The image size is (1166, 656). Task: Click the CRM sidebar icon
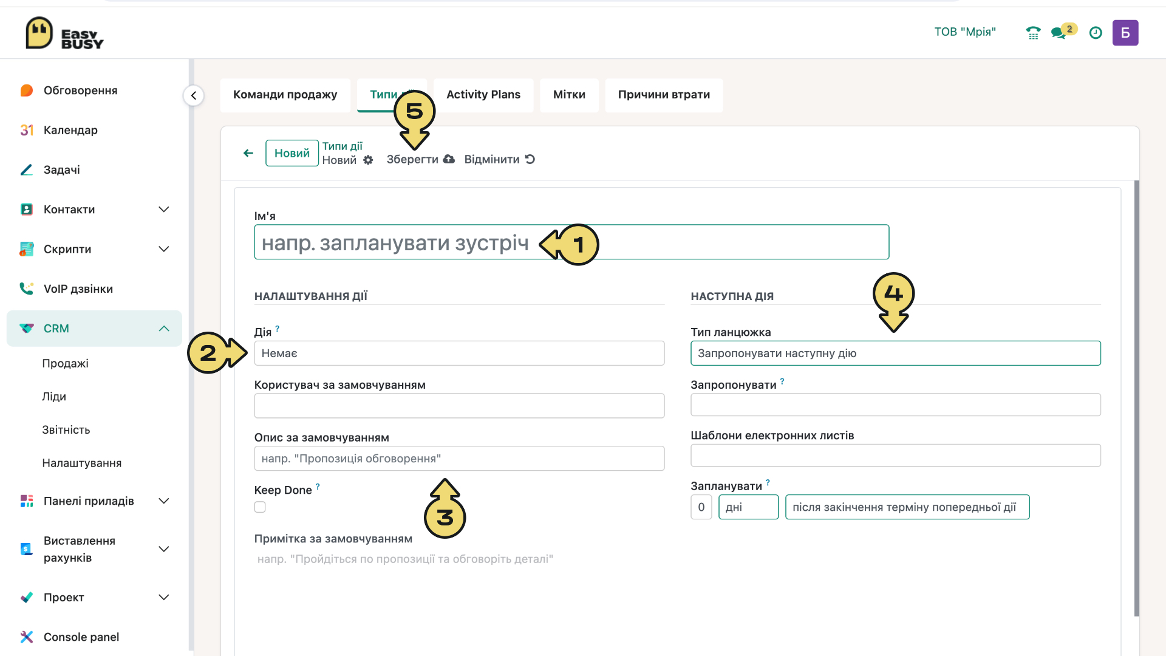(x=27, y=329)
